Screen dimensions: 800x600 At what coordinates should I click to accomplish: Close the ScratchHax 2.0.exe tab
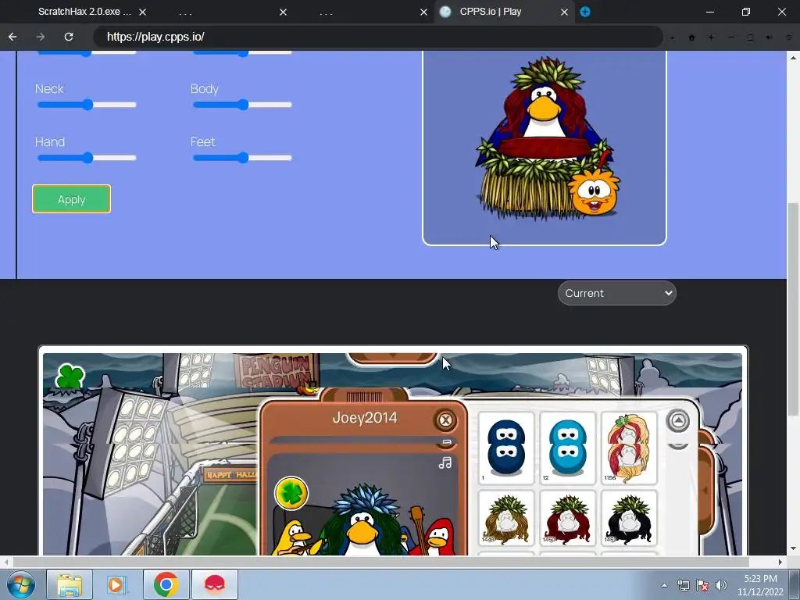point(143,12)
